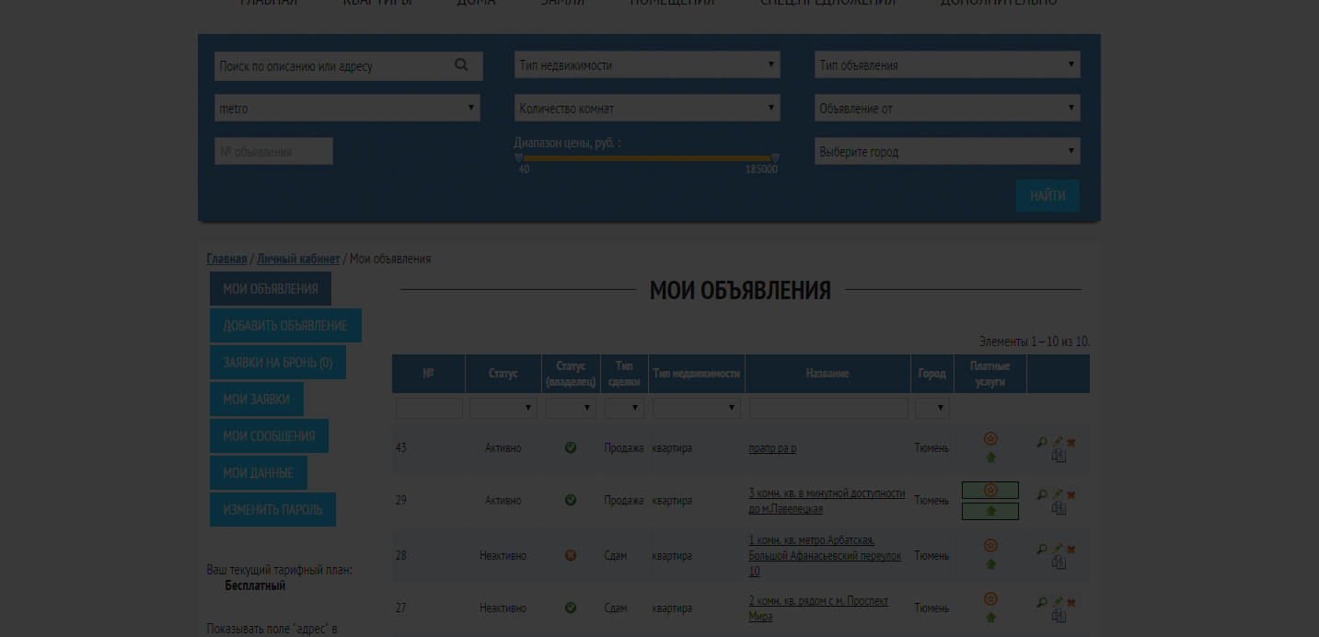
Task: Click the star premium icon for listing 28
Action: tap(990, 546)
